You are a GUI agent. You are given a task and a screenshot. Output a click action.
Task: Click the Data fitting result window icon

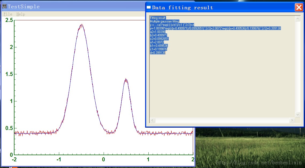[149, 7]
